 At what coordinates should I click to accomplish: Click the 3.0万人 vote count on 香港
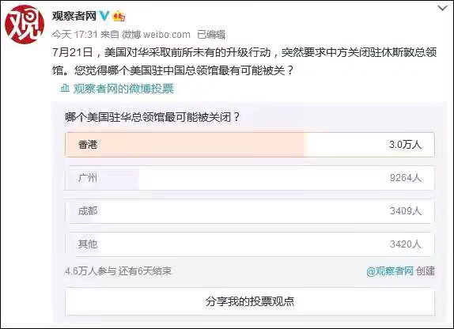(x=405, y=145)
